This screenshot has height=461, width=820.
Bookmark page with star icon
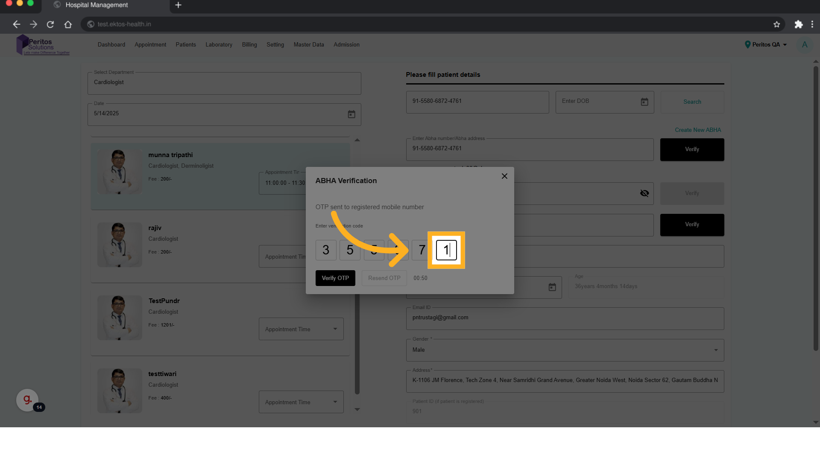(x=776, y=24)
